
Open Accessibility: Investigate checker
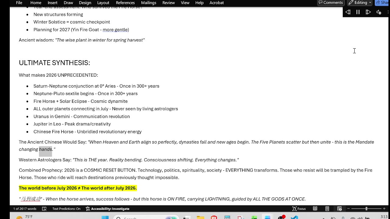[108, 209]
